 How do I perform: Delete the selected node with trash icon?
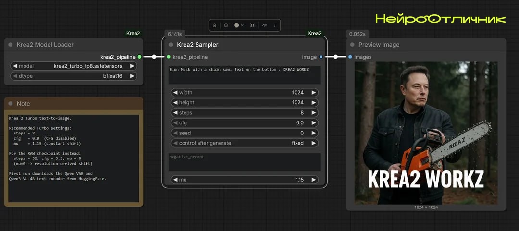214,25
